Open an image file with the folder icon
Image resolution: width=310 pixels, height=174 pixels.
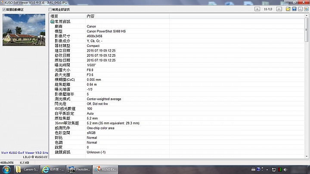(288, 9)
